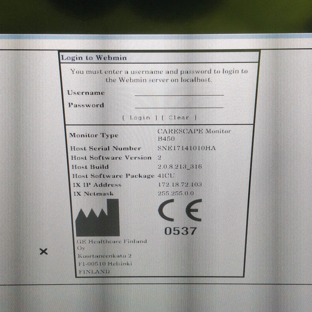The image size is (312, 312).
Task: Click the 'GE Healthcare Finland' address line
Action: pyautogui.click(x=112, y=242)
